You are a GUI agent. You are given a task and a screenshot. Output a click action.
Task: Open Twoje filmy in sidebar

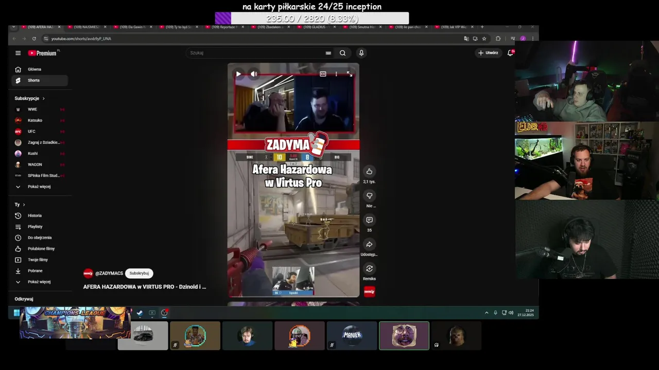pyautogui.click(x=40, y=260)
